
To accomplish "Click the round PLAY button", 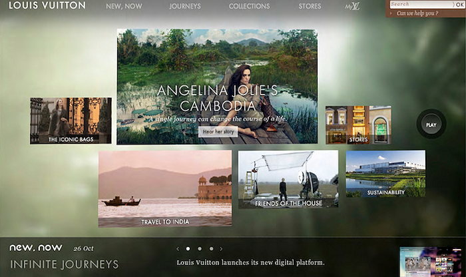I will pyautogui.click(x=431, y=125).
